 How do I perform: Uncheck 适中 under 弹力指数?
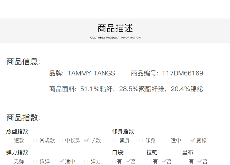[61, 161]
